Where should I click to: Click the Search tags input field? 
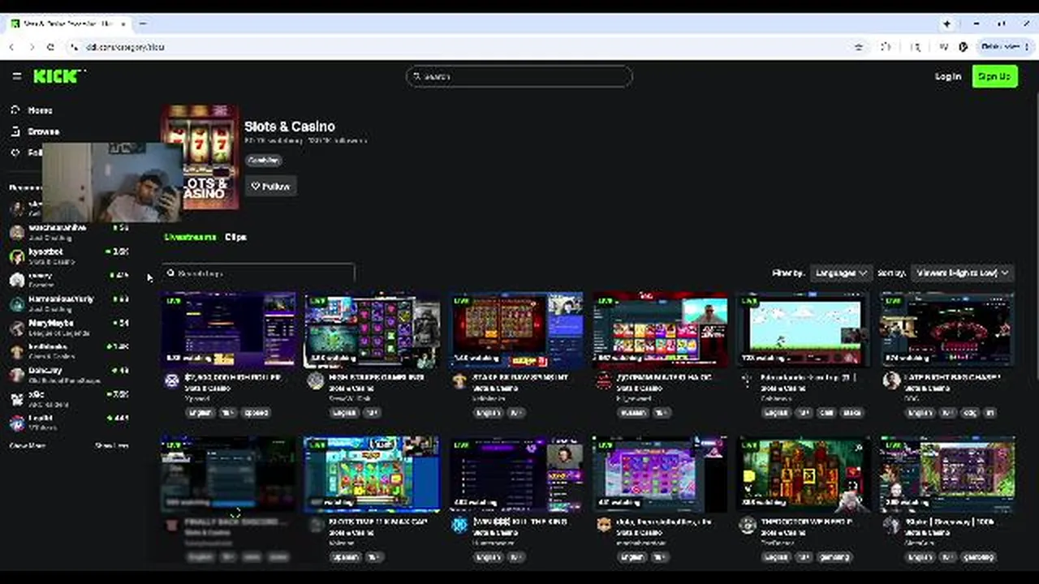click(x=258, y=273)
